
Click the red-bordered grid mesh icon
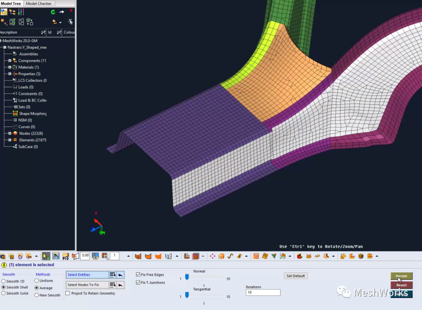tap(196, 256)
